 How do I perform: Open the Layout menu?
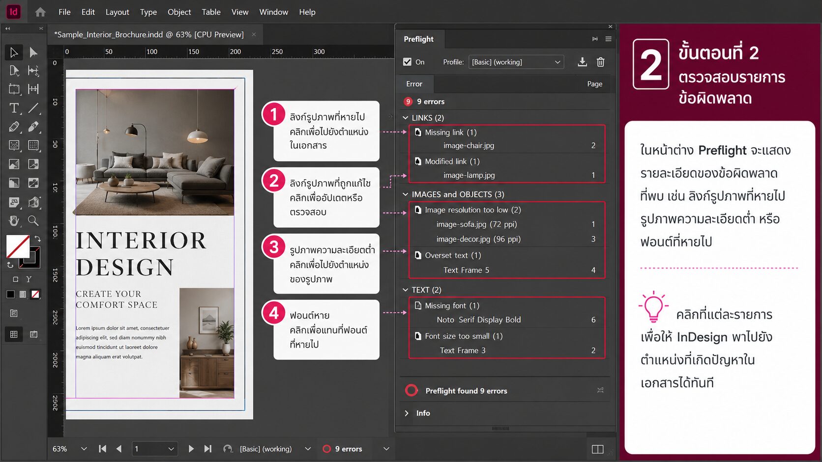point(117,12)
